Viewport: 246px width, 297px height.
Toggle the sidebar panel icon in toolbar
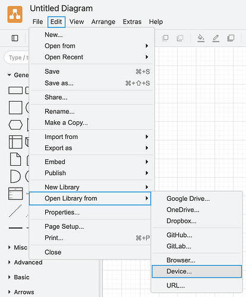click(15, 38)
